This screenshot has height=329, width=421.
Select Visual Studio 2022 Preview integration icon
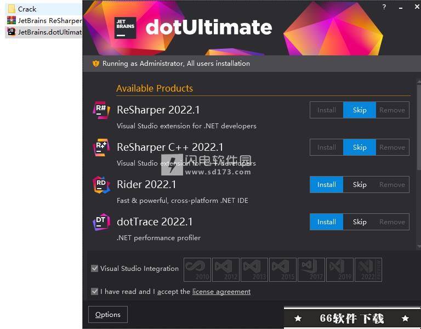368,270
